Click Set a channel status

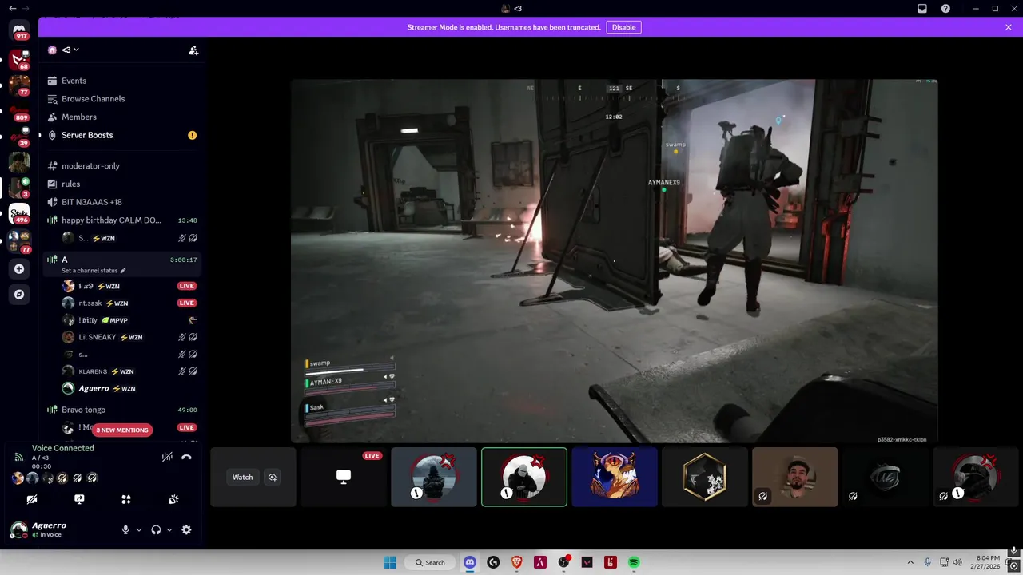[x=94, y=271]
